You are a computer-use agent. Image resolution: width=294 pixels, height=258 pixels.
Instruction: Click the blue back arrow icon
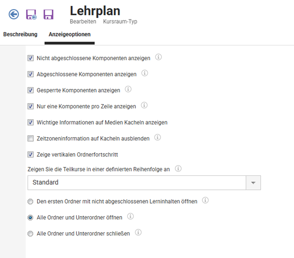[13, 14]
